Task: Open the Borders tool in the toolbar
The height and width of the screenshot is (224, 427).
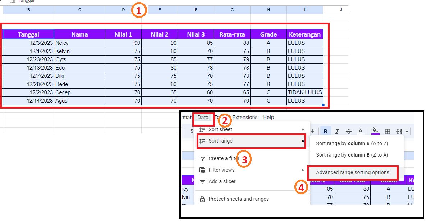Action: point(387,132)
